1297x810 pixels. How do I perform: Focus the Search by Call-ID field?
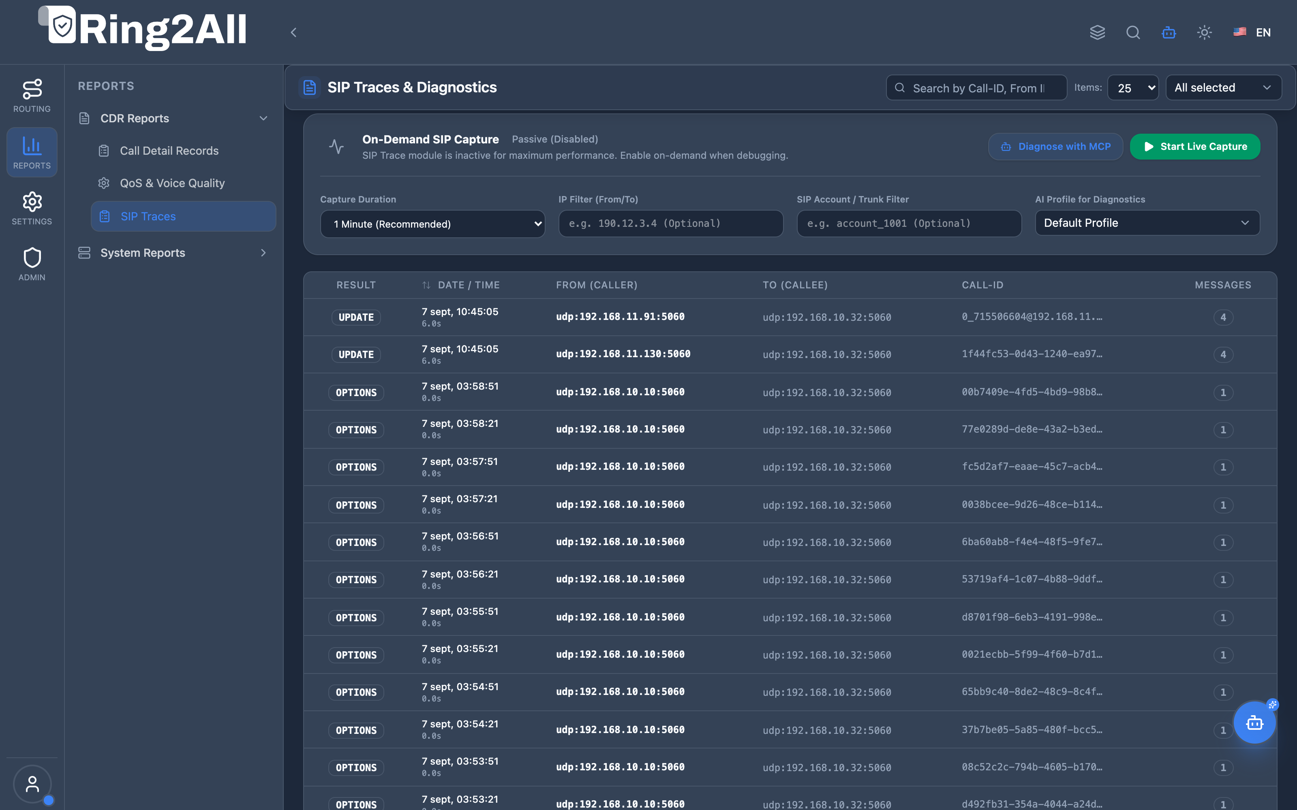pyautogui.click(x=976, y=87)
